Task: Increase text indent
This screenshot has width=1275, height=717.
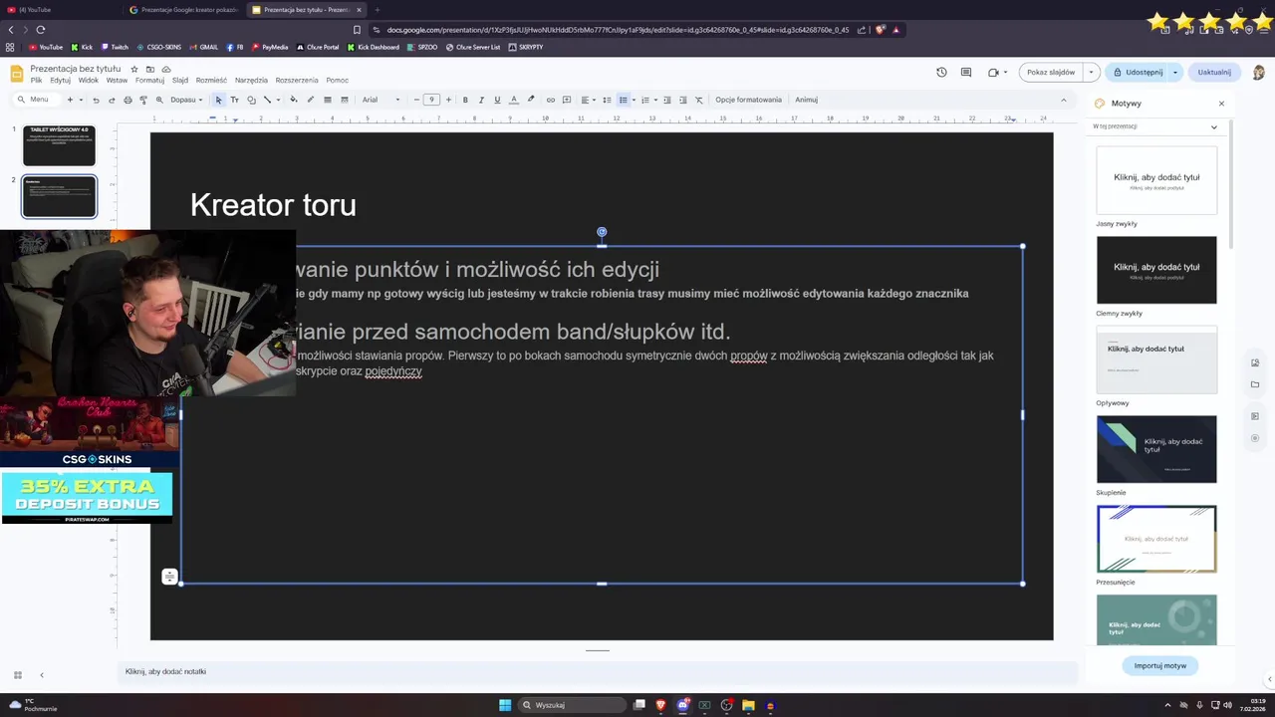Action: [682, 100]
